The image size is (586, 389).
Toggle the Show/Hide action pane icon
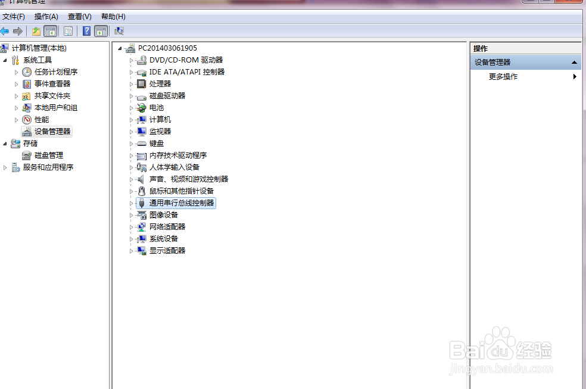pos(101,31)
